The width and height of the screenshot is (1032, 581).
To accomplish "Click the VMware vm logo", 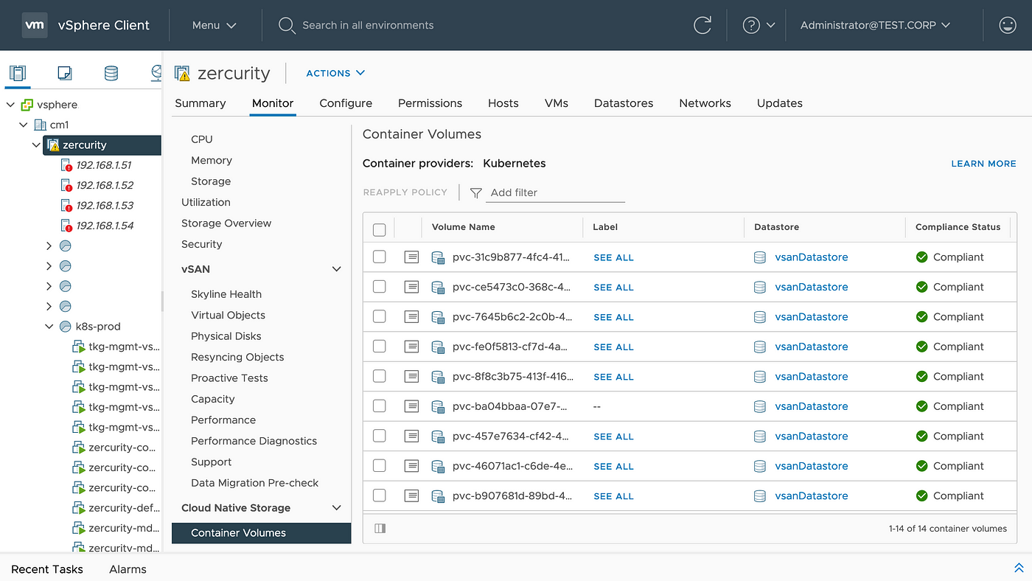I will tap(34, 25).
